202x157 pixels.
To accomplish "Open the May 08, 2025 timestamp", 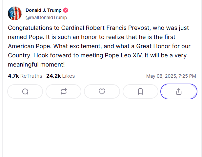I will pos(171,76).
